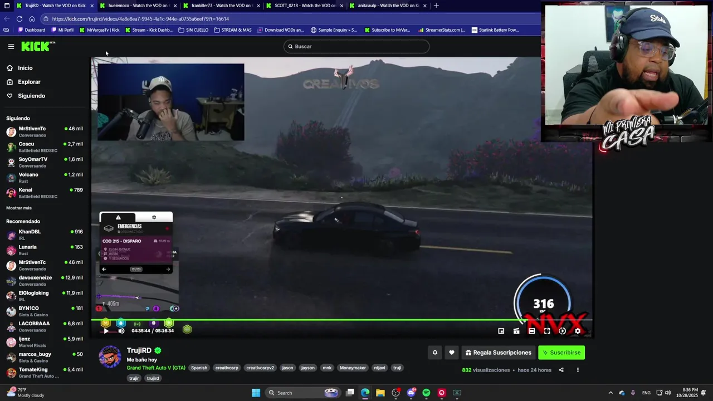Toggle picture-in-picture mini player icon
713x401 pixels.
(x=501, y=331)
